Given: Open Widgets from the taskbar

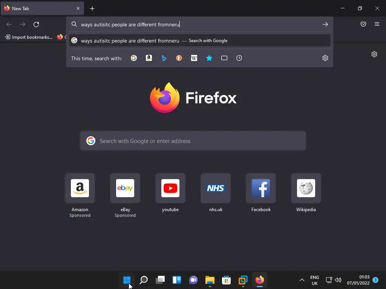Looking at the screenshot, I should pos(177,280).
